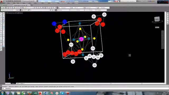Select the Multiline Text (A) tool

pyautogui.click(x=1, y=48)
